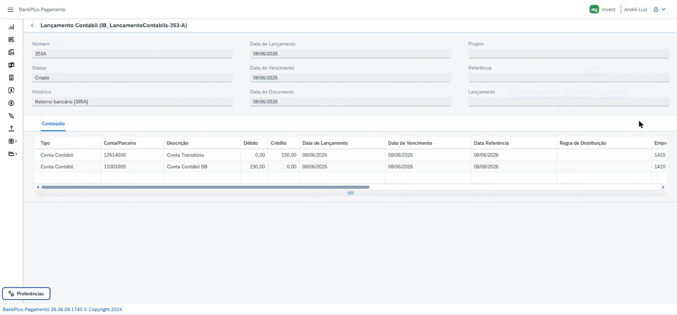Image resolution: width=677 pixels, height=315 pixels.
Task: Click the empty Referência field
Action: pos(569,78)
